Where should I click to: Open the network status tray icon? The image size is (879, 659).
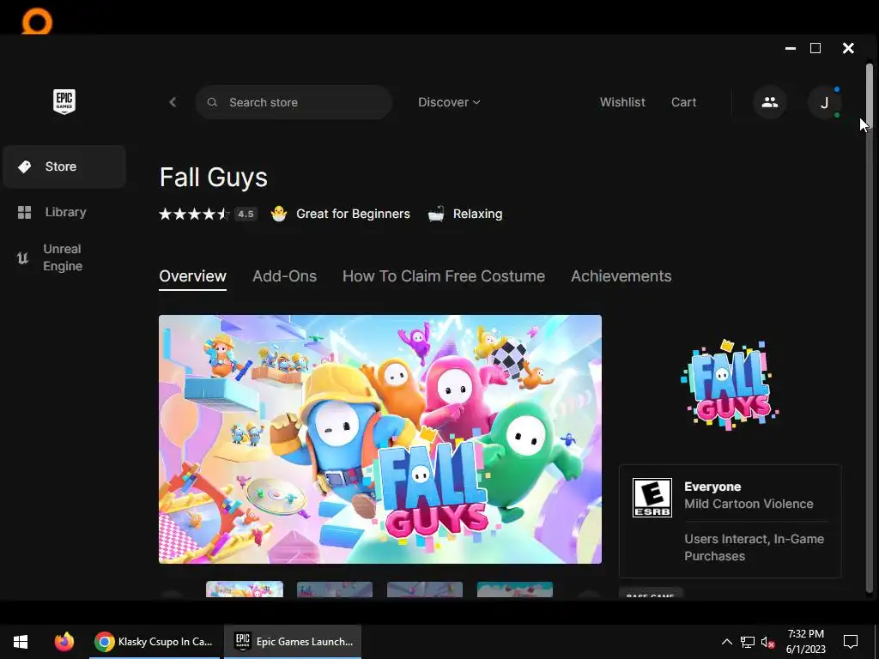[x=748, y=642]
